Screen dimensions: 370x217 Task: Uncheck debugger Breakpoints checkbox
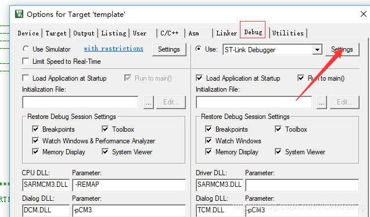point(209,129)
